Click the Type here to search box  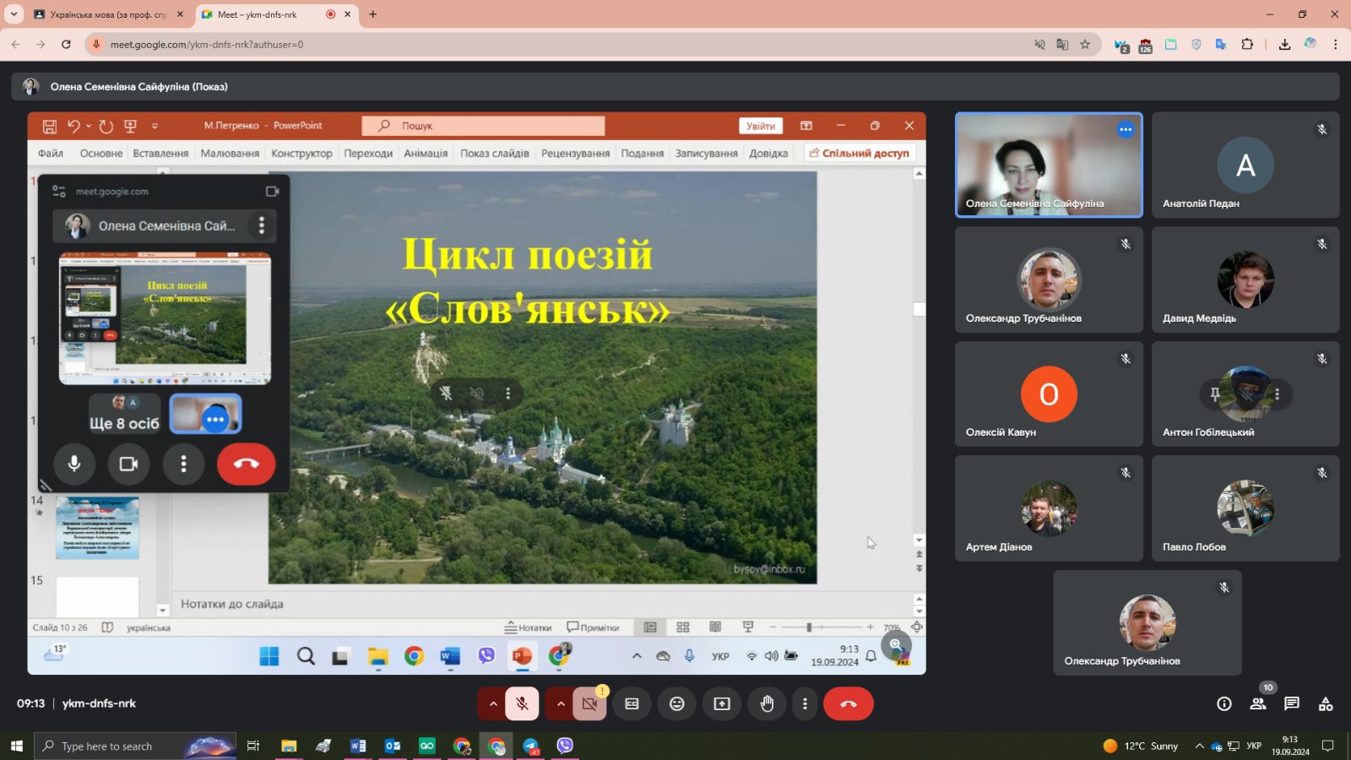(x=135, y=746)
